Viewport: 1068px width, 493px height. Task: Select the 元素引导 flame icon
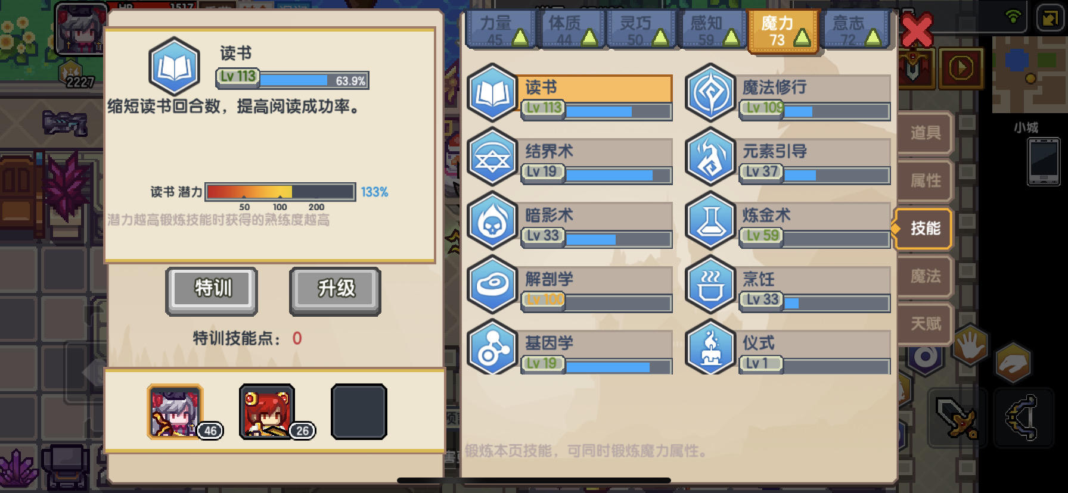point(710,158)
